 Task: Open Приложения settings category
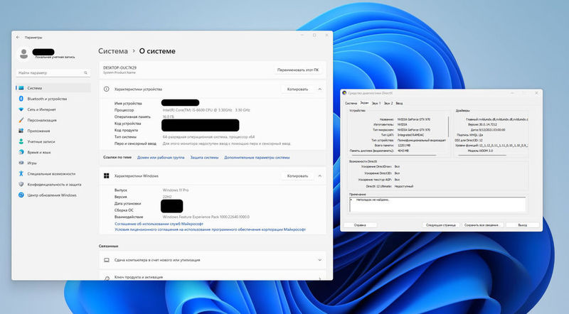coord(39,131)
